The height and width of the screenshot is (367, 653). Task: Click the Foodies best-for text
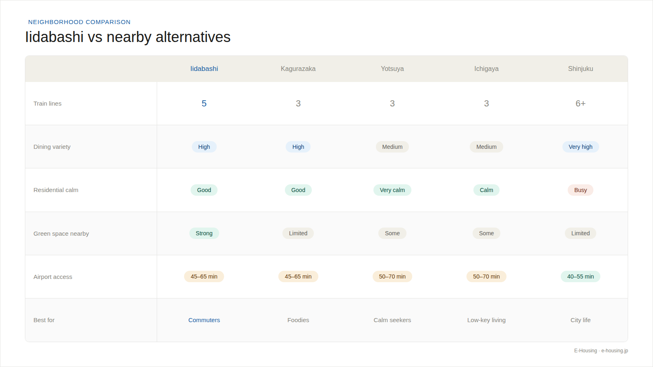point(298,320)
